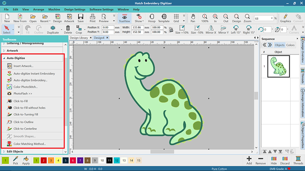Open the zoom percentage dropdown
This screenshot has height=171, width=305.
click(271, 18)
